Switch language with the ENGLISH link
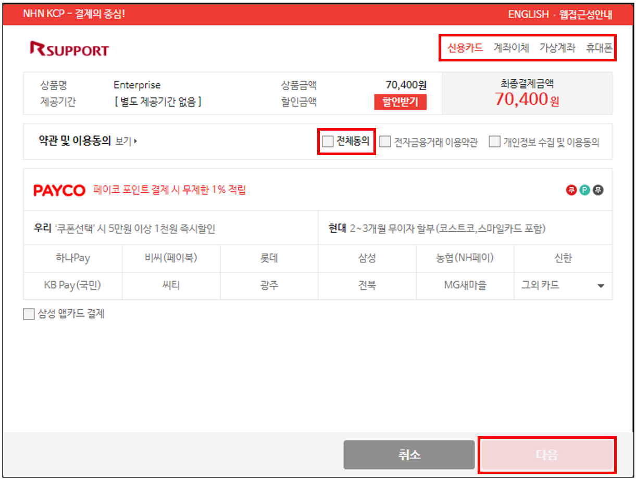The image size is (636, 481). point(528,15)
